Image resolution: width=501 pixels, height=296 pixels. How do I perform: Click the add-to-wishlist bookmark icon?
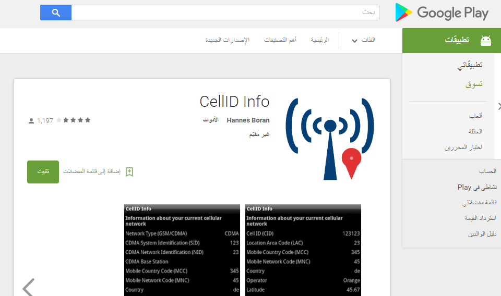[129, 172]
